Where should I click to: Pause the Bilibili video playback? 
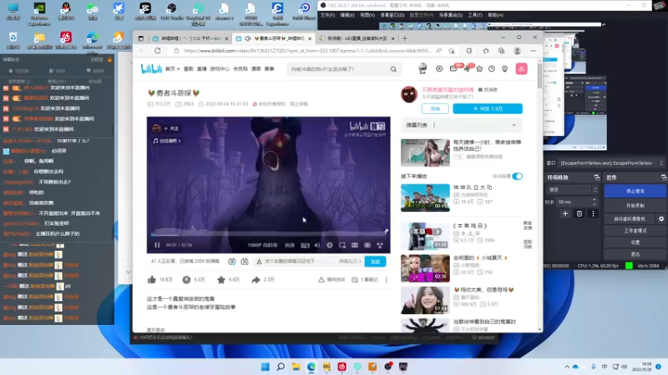157,245
